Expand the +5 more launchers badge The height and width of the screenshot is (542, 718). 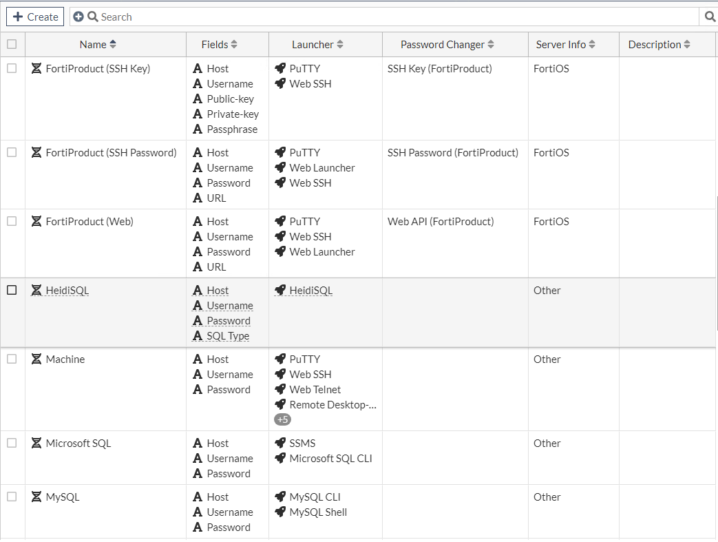click(x=282, y=419)
